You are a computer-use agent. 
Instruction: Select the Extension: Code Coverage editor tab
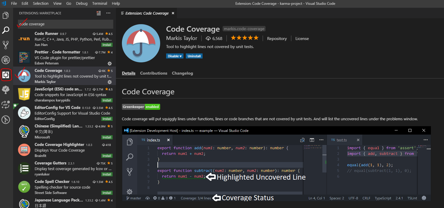[147, 13]
